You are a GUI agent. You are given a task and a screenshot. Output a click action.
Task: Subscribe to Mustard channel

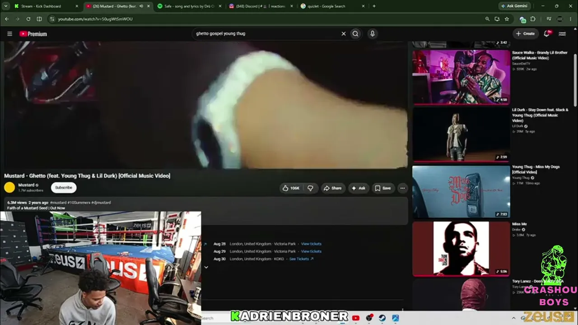[64, 187]
